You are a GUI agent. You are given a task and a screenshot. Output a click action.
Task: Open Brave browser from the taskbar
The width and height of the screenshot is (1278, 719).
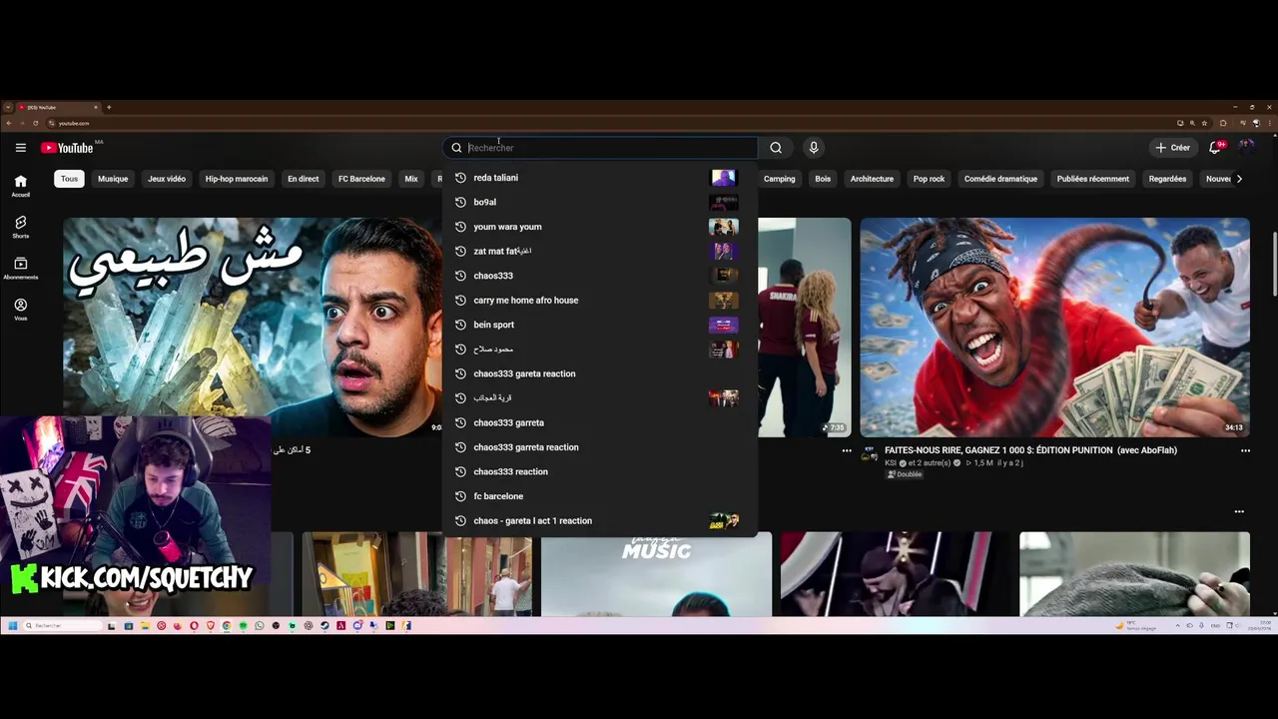click(x=210, y=626)
